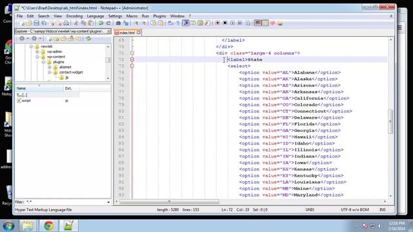Click the editor vertical scrollbar thumb
This screenshot has height=232, width=413.
click(390, 122)
